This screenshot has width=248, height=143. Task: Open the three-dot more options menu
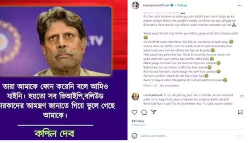click(240, 5)
